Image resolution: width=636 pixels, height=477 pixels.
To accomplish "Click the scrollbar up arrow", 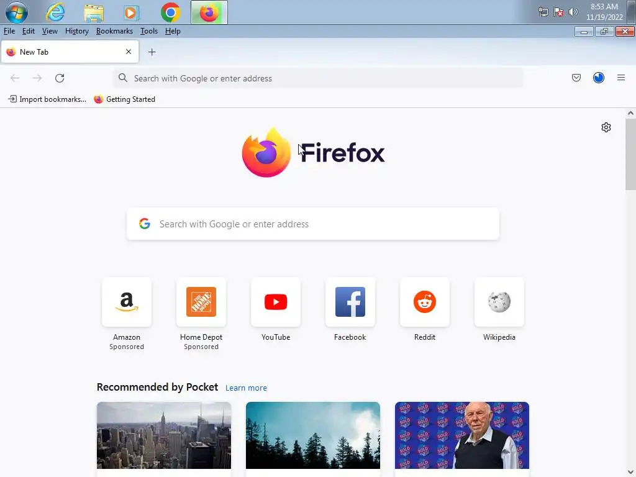I will point(630,113).
